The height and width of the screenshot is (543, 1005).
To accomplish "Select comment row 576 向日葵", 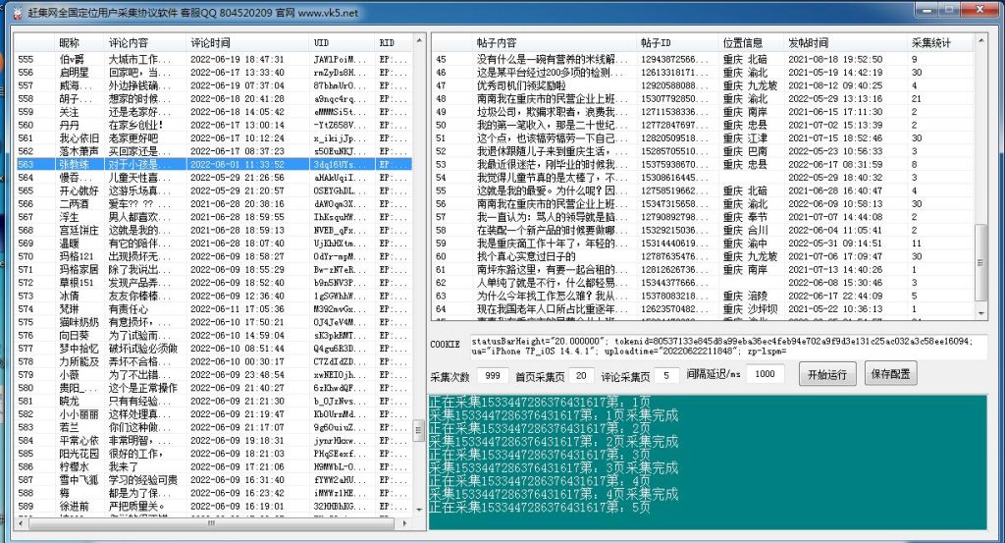I will point(213,335).
